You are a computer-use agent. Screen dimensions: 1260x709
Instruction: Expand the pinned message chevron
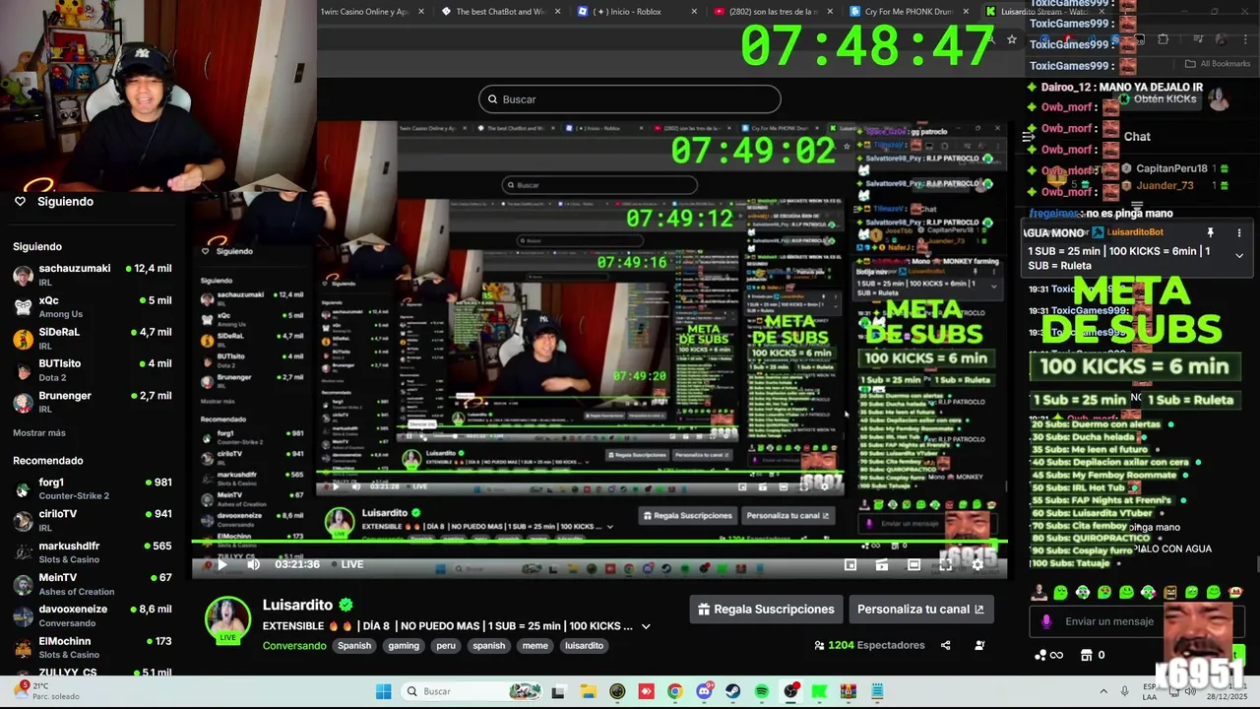click(x=1239, y=255)
